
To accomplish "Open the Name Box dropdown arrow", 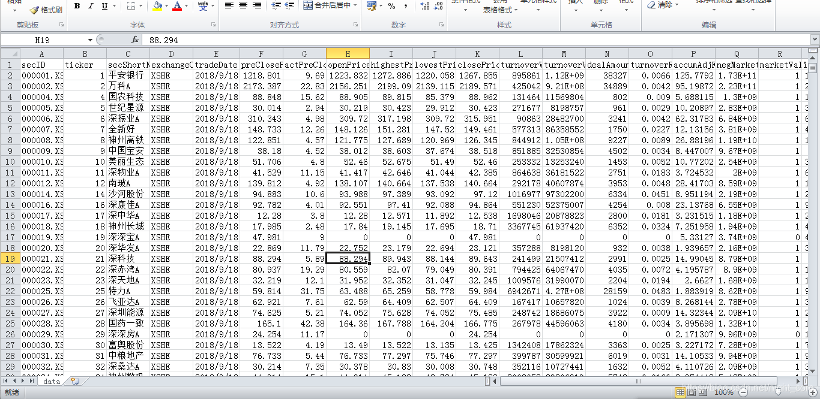I will [91, 40].
